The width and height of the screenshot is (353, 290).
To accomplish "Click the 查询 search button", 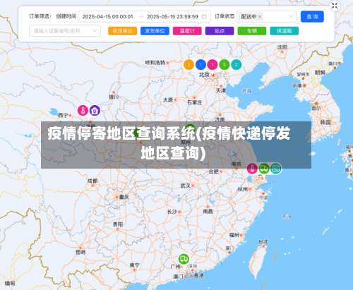I will [x=312, y=16].
